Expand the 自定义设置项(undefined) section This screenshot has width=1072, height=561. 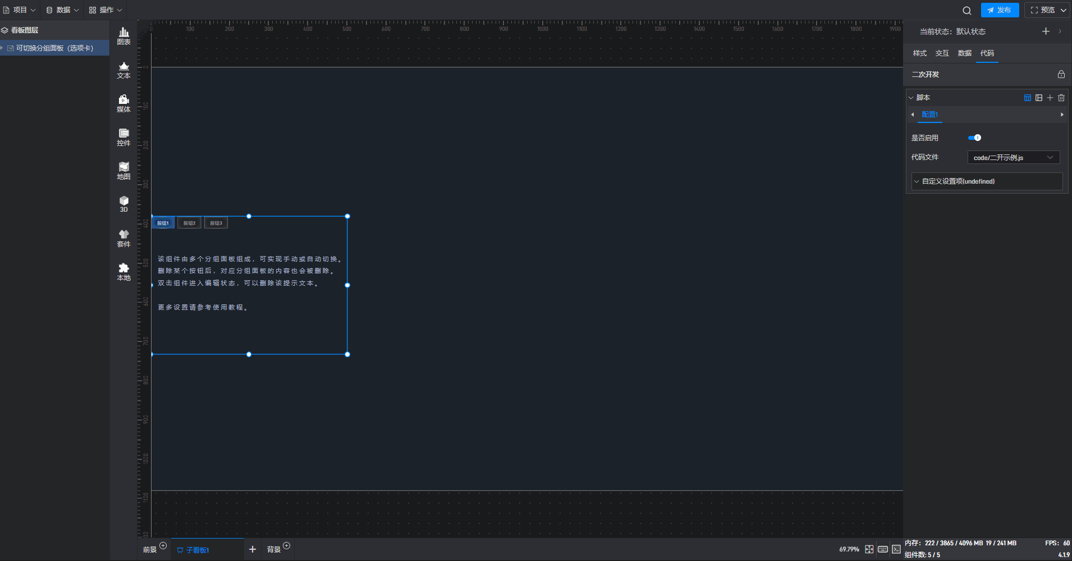tap(987, 181)
